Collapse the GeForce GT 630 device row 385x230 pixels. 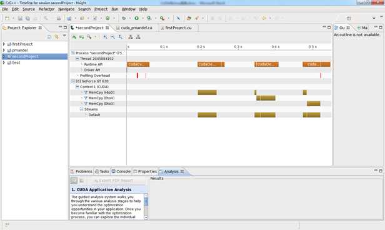pyautogui.click(x=73, y=81)
